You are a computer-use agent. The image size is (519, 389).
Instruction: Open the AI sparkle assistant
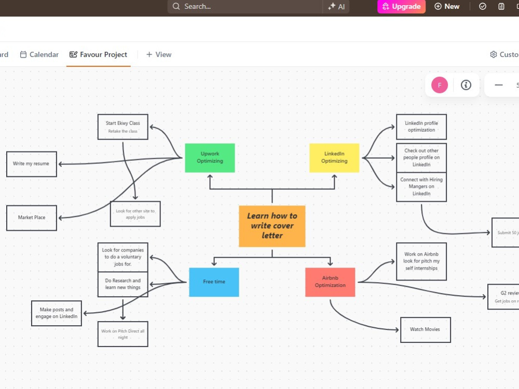(337, 6)
